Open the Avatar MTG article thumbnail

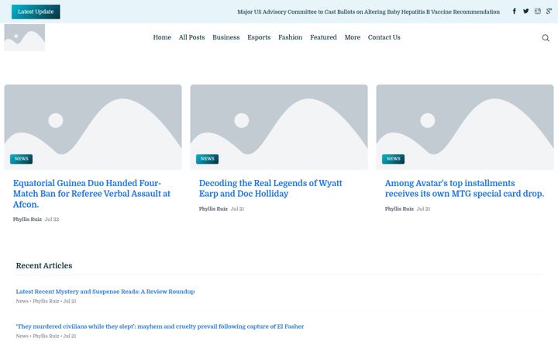(465, 127)
